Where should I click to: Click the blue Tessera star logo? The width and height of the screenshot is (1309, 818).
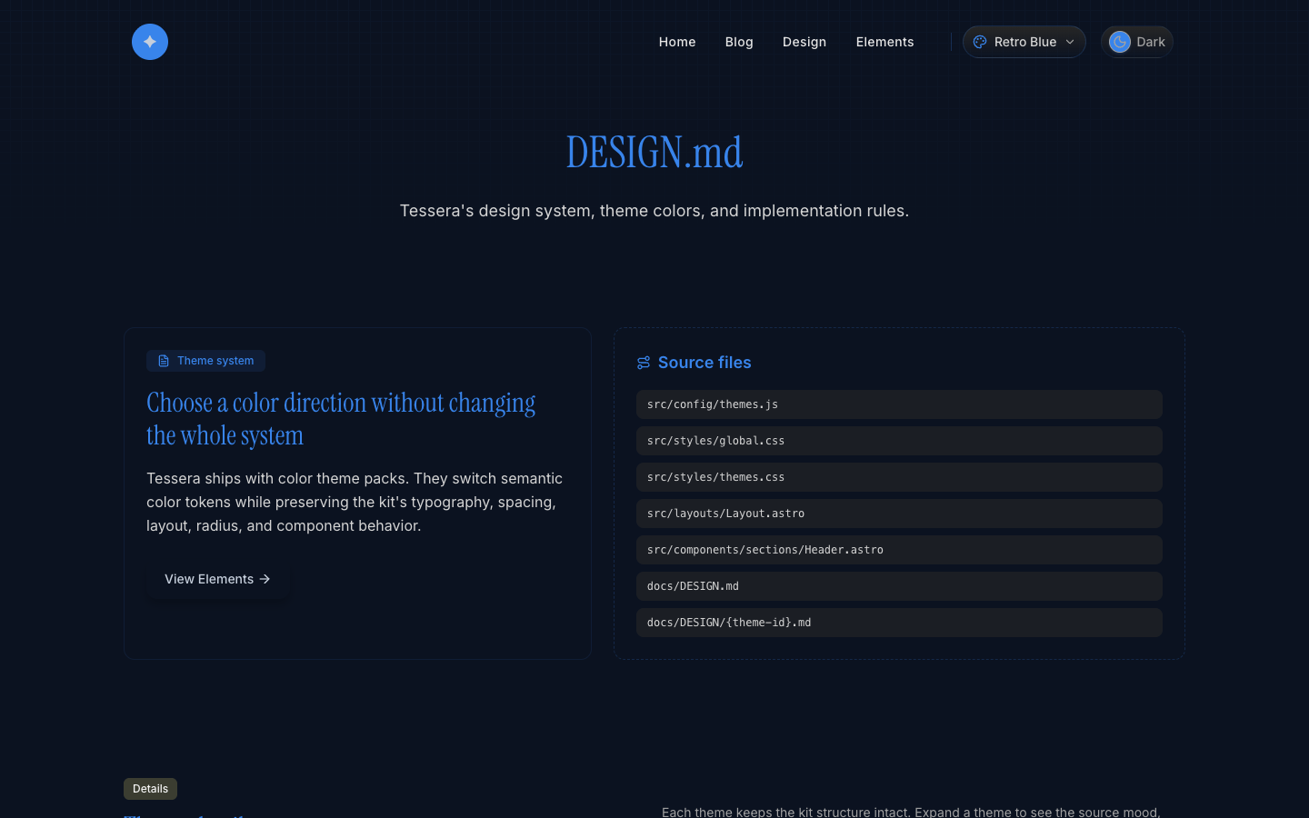pos(150,42)
